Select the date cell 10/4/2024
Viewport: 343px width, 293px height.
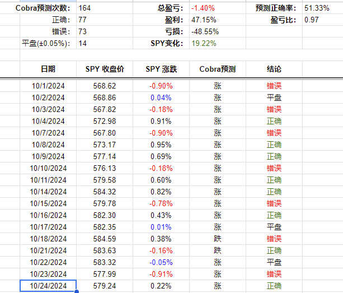tap(48, 121)
